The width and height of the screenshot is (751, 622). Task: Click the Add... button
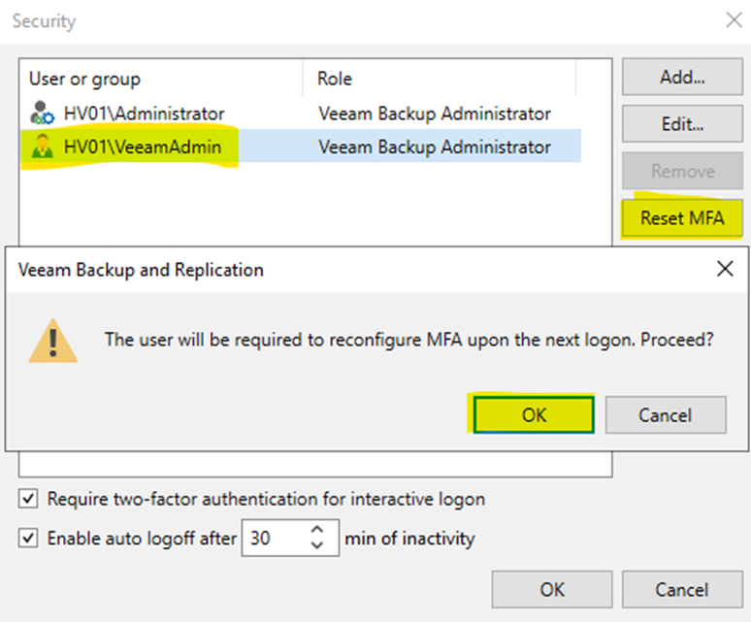(682, 77)
